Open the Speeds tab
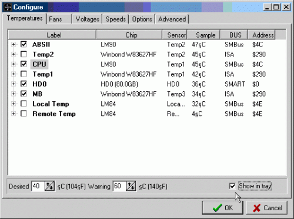The image size is (294, 219). pos(116,19)
